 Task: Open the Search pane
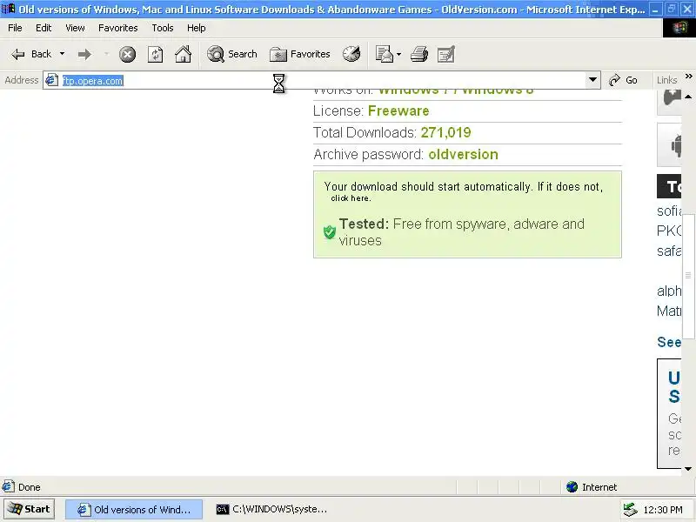point(232,54)
